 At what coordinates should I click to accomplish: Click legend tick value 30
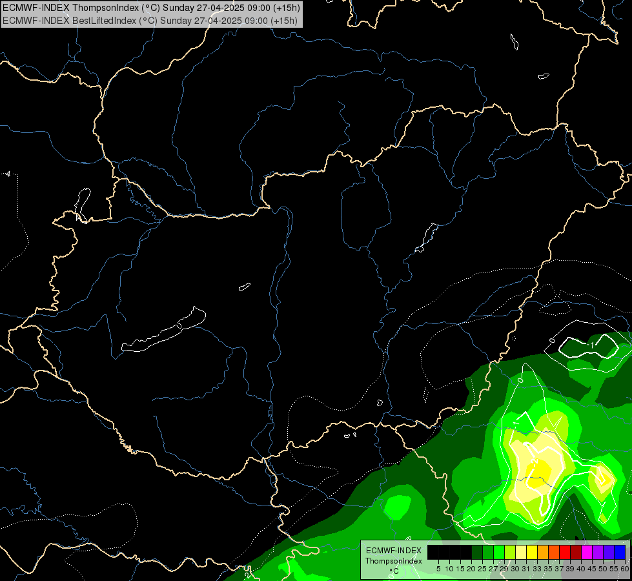point(515,569)
